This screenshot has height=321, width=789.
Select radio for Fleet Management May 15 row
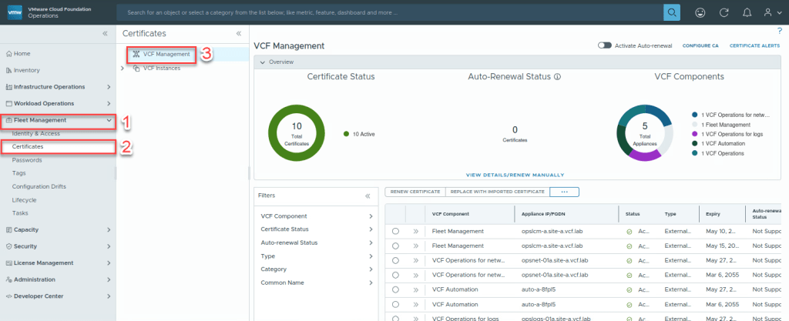click(x=395, y=246)
